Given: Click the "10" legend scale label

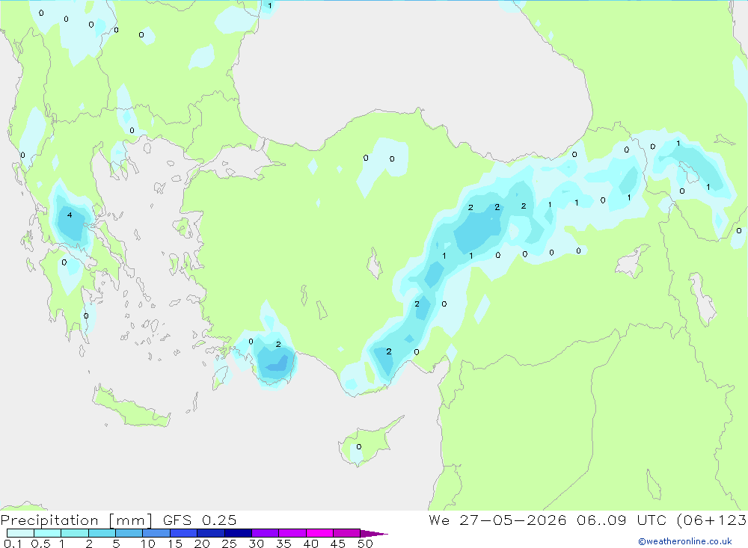Looking at the screenshot, I should [148, 544].
